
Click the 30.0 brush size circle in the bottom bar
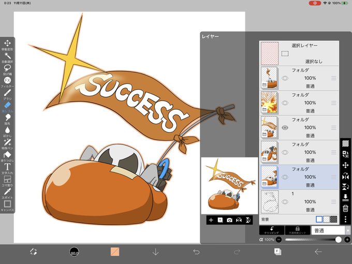[x=74, y=252]
